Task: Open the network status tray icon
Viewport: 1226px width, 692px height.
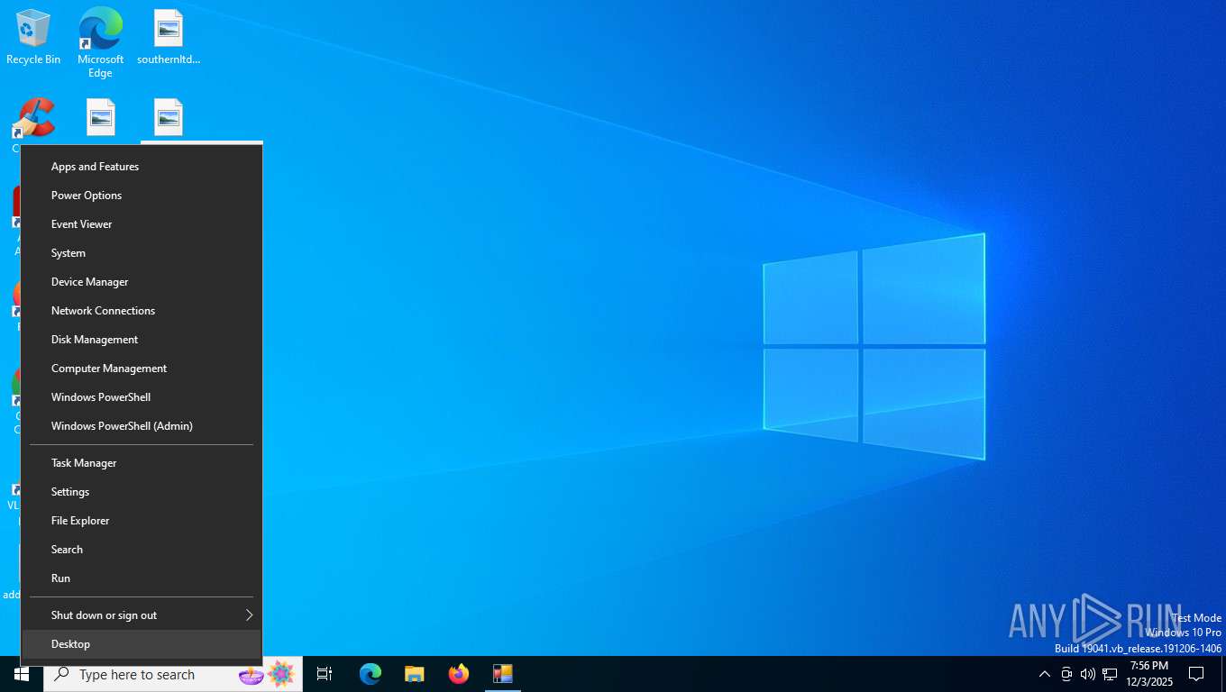Action: coord(1110,674)
